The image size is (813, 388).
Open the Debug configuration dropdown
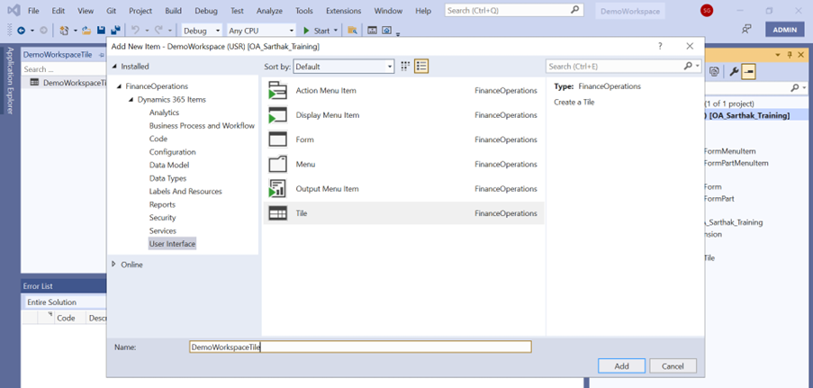pos(202,31)
